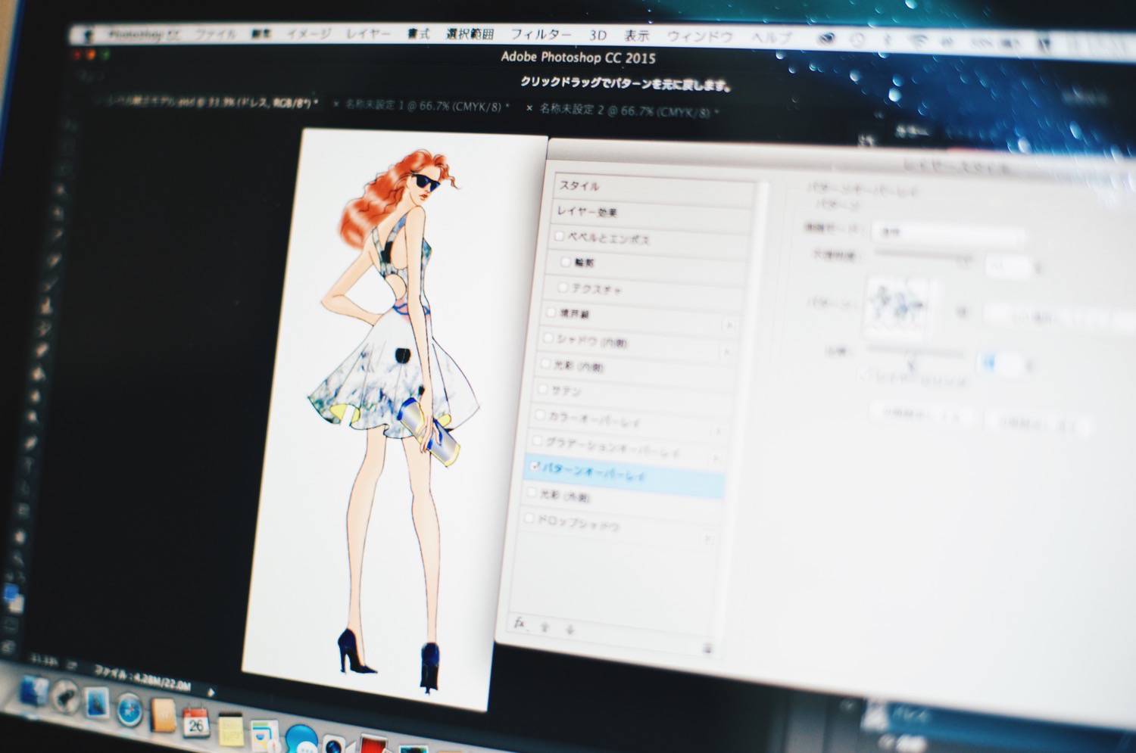The width and height of the screenshot is (1136, 753).
Task: Select スタイル at the top of the list
Action: click(x=579, y=185)
